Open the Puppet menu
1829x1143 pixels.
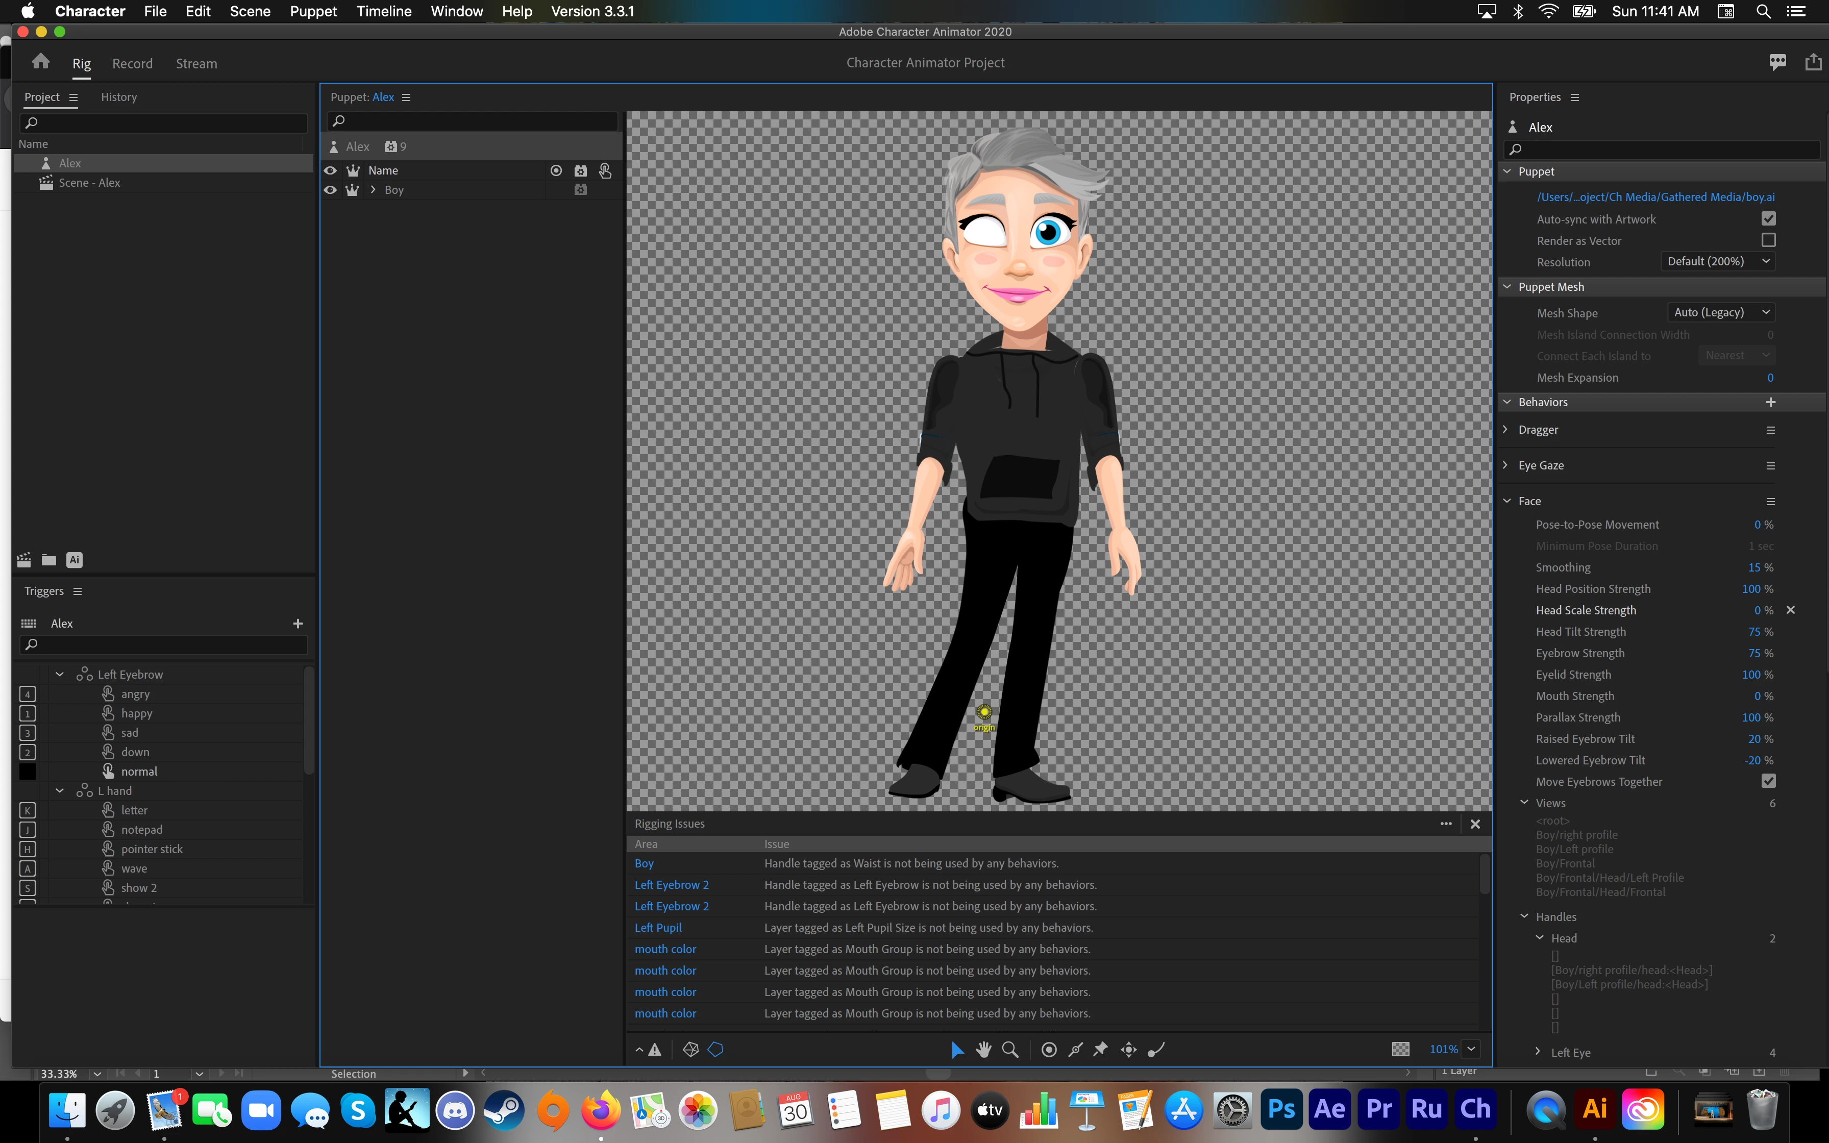tap(313, 11)
